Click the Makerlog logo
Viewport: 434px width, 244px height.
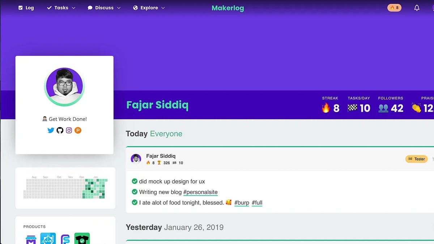point(228,8)
